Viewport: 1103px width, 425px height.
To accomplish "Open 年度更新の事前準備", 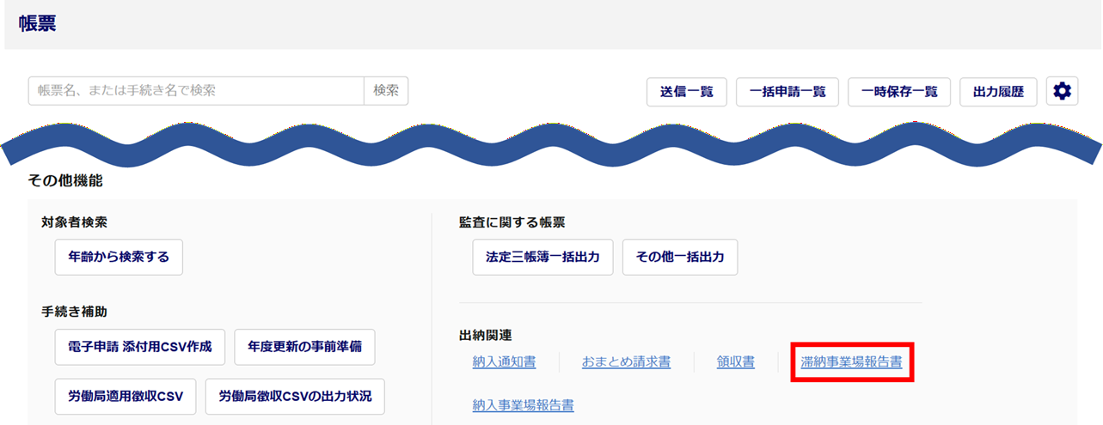I will tap(304, 347).
